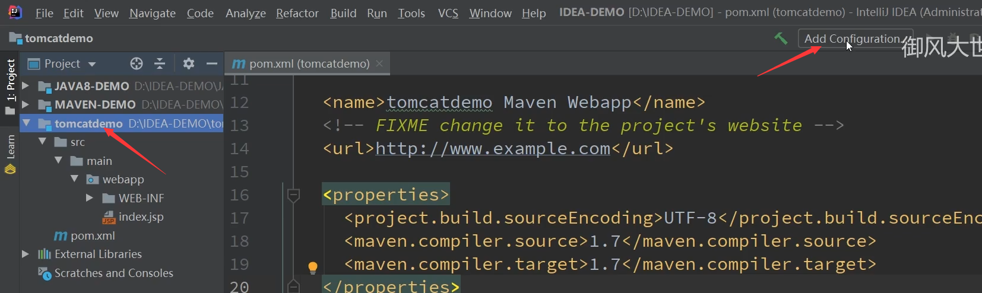This screenshot has height=293, width=982.
Task: Click the tomcatdemo breadcrumb in navigation bar
Action: [x=51, y=39]
